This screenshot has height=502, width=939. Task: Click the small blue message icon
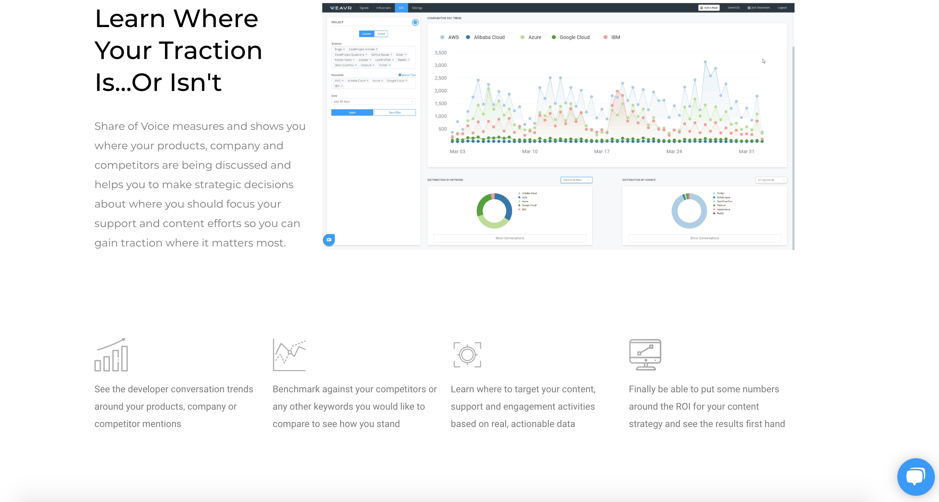329,240
